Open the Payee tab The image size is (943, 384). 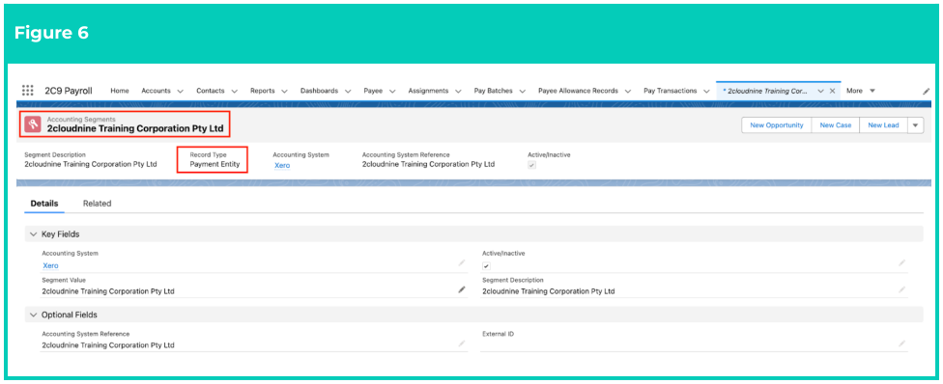(x=373, y=91)
